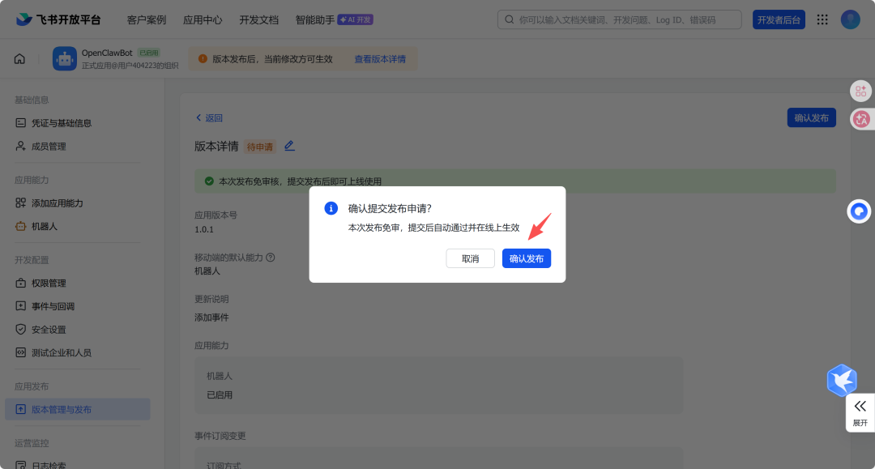Select 版本管理与发布 in the sidebar
Viewport: 875px width, 469px height.
(x=63, y=409)
